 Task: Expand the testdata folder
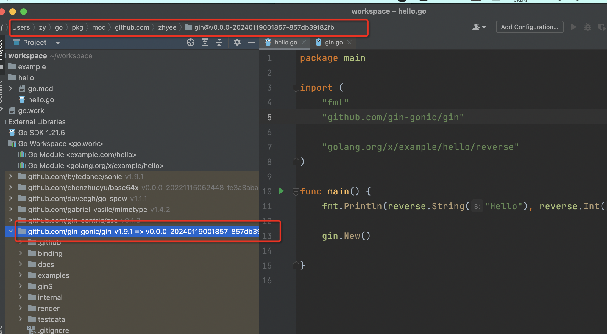click(x=20, y=319)
